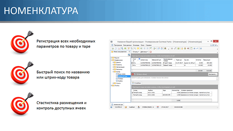Open the Окно menu
The image size is (233, 131).
[x=142, y=45]
